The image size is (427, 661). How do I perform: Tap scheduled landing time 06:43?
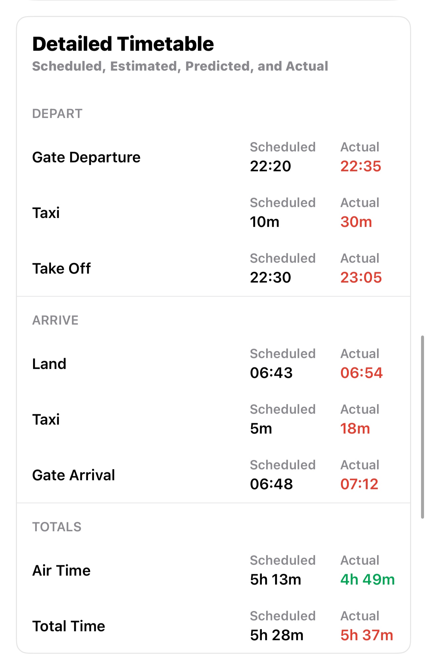271,373
